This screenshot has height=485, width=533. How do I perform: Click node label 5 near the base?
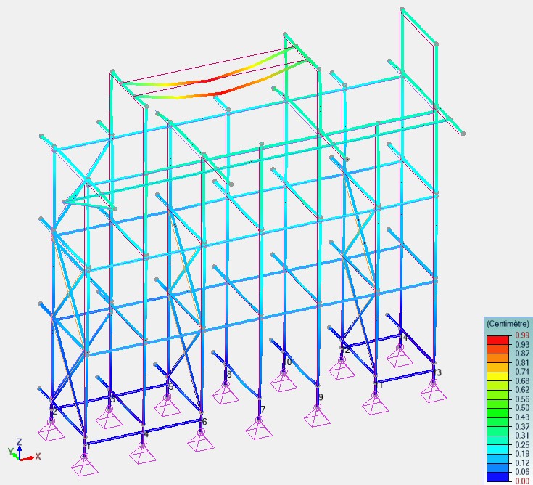click(170, 387)
